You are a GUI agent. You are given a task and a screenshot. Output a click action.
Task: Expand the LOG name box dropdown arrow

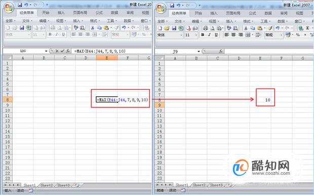(46, 51)
